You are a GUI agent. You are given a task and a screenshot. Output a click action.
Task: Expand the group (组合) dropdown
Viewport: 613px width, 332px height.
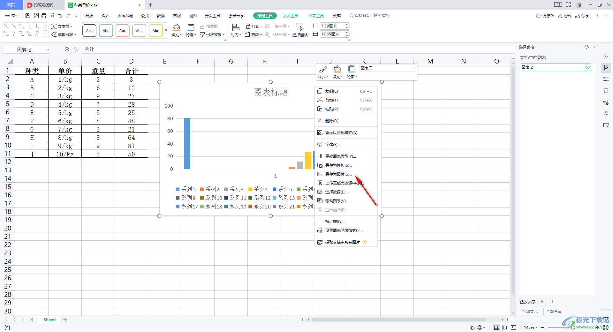[x=261, y=26]
